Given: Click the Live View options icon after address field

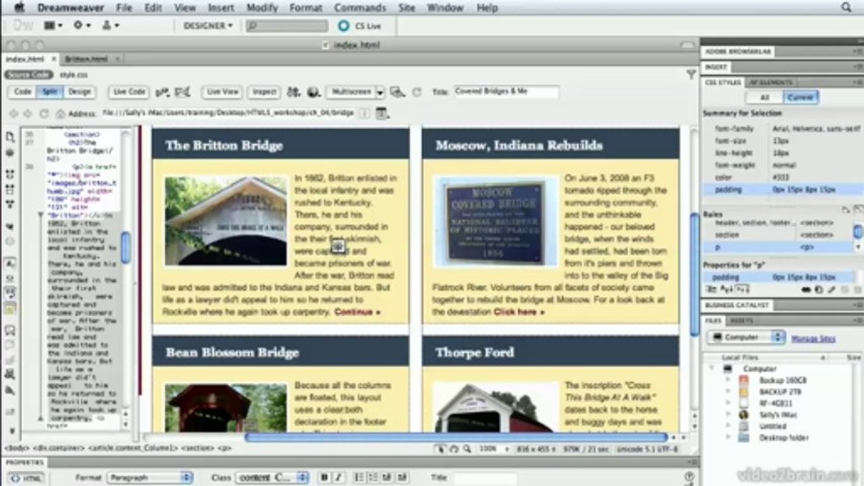Looking at the screenshot, I should pyautogui.click(x=382, y=113).
